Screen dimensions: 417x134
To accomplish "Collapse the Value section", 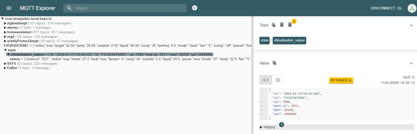I will [411, 63].
